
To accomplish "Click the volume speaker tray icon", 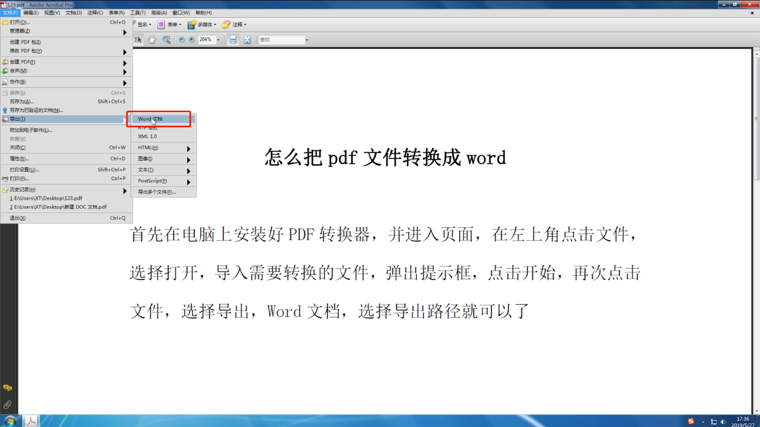I will tap(723, 422).
